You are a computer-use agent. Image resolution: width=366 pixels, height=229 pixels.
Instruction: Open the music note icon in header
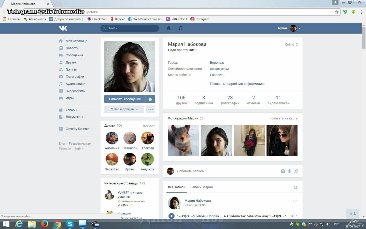pyautogui.click(x=180, y=28)
